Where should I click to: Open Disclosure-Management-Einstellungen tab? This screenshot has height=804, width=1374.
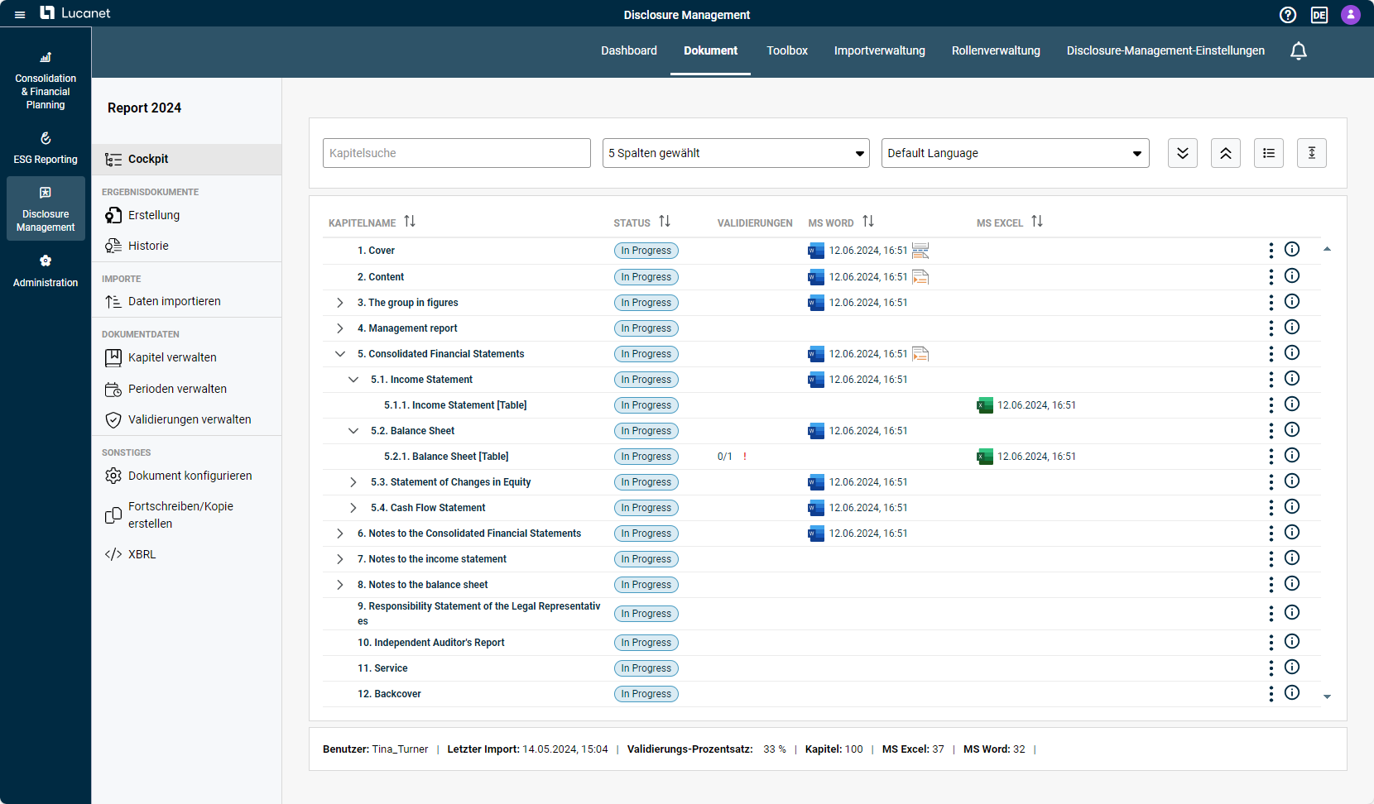tap(1165, 50)
